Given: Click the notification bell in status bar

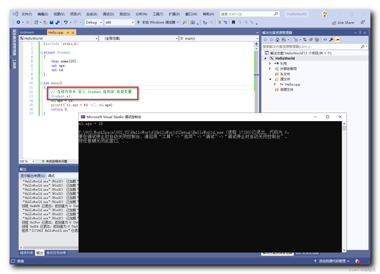Looking at the screenshot, I should click(x=357, y=261).
